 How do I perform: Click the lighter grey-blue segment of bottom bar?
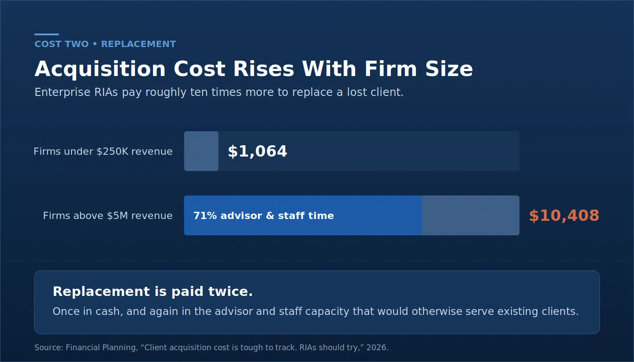pos(471,215)
